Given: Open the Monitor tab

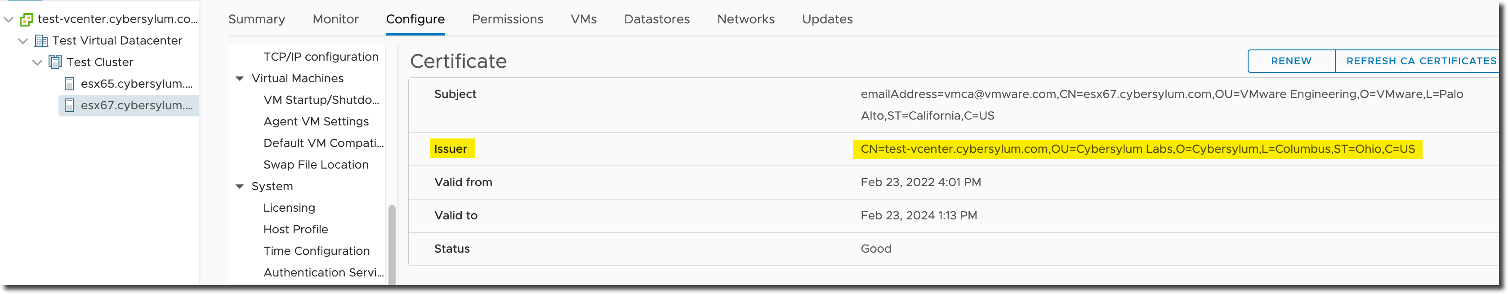Looking at the screenshot, I should [335, 19].
